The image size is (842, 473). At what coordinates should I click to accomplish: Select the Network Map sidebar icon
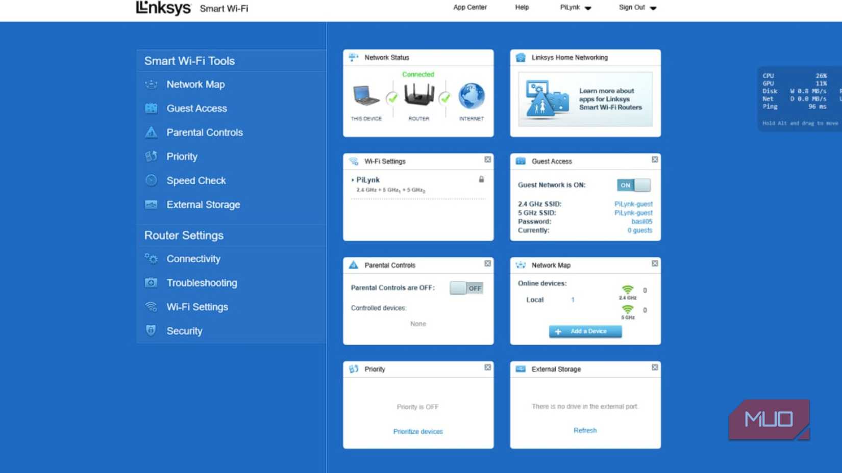[x=151, y=84]
